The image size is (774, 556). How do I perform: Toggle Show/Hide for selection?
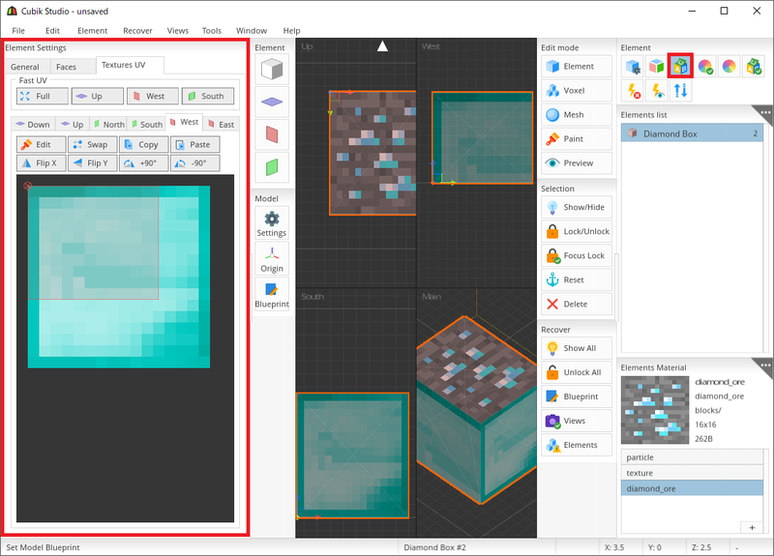point(577,207)
